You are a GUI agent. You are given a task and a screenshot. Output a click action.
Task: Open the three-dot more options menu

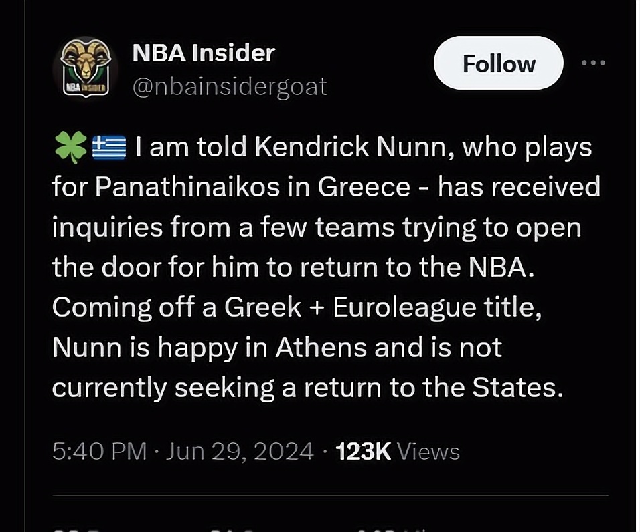click(594, 63)
